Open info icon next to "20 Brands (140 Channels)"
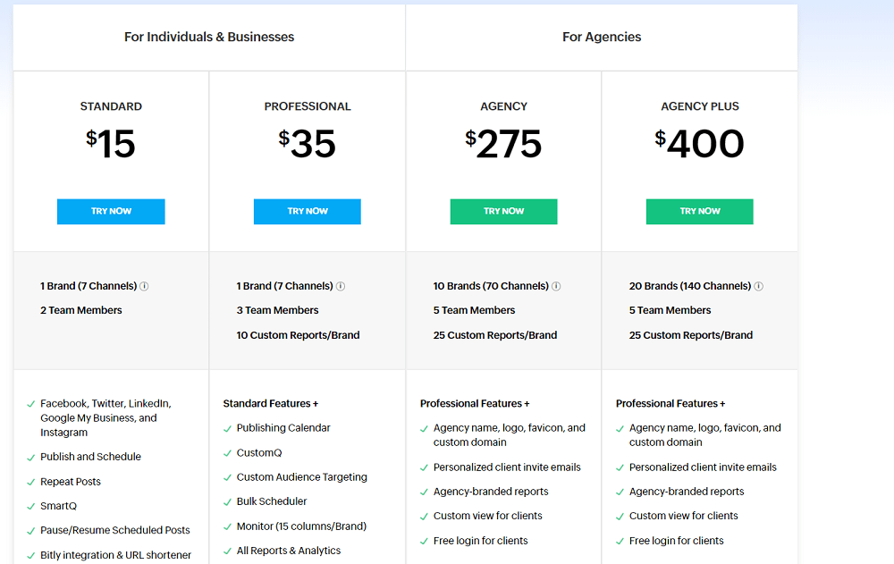 coord(758,286)
